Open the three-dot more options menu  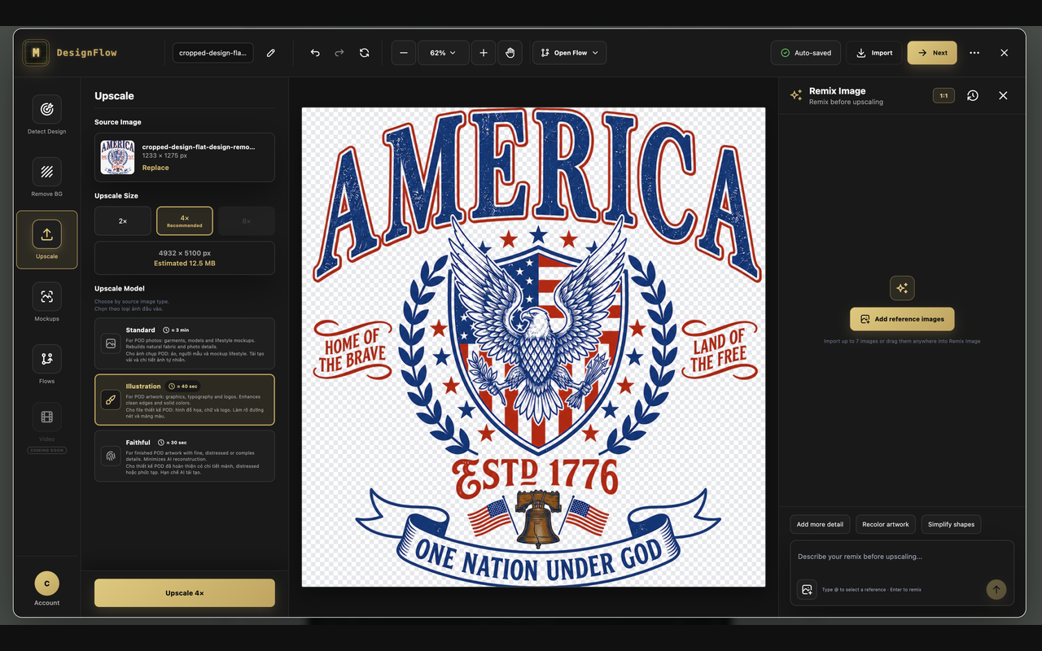click(974, 53)
